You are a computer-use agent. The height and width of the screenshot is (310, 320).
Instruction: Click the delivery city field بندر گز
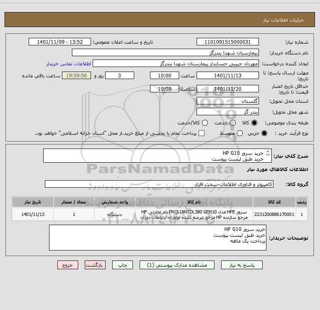point(228,112)
